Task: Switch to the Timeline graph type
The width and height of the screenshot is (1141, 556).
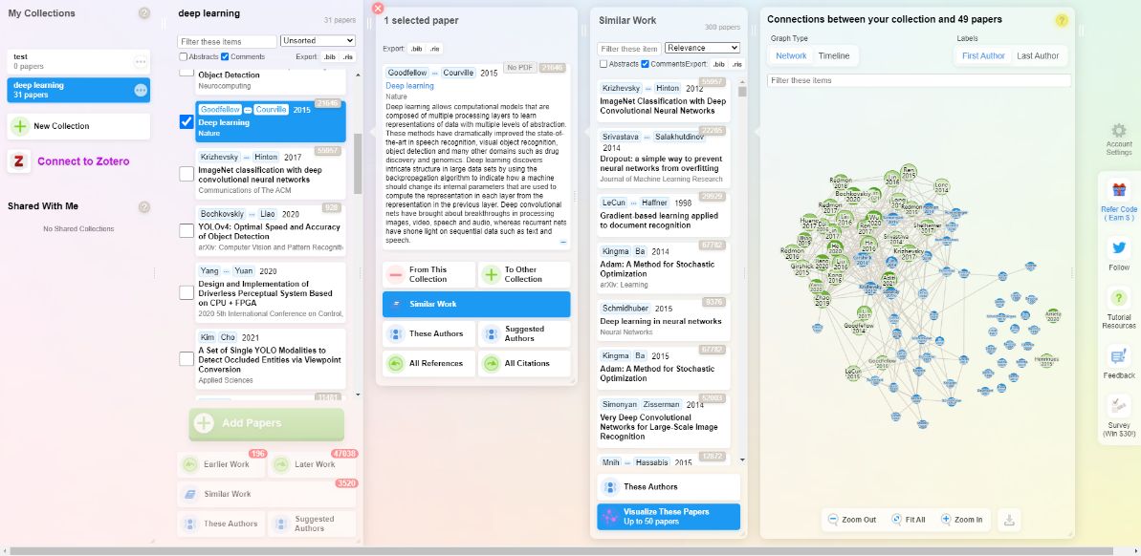Action: click(x=834, y=56)
